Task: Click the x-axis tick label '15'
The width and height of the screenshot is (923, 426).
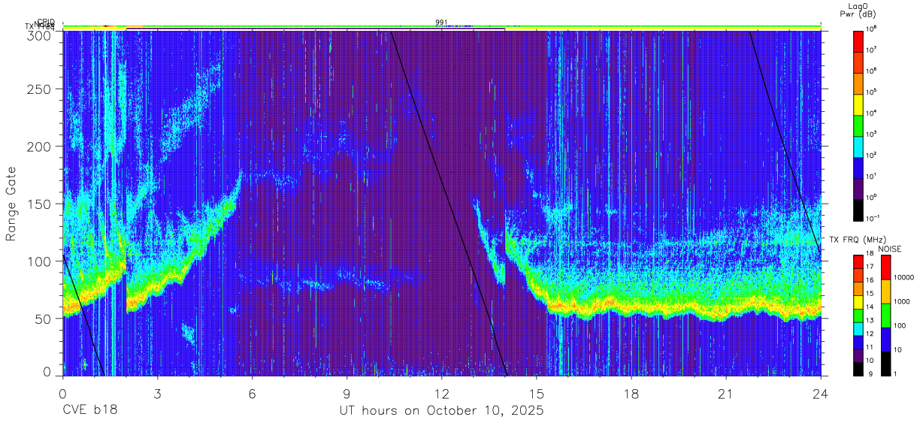Action: [x=537, y=394]
